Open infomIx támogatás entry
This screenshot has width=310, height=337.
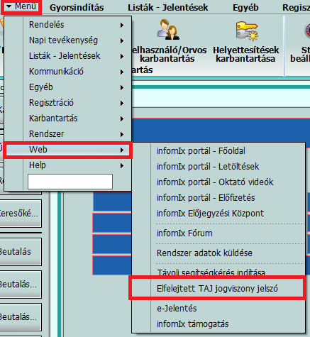click(x=192, y=324)
